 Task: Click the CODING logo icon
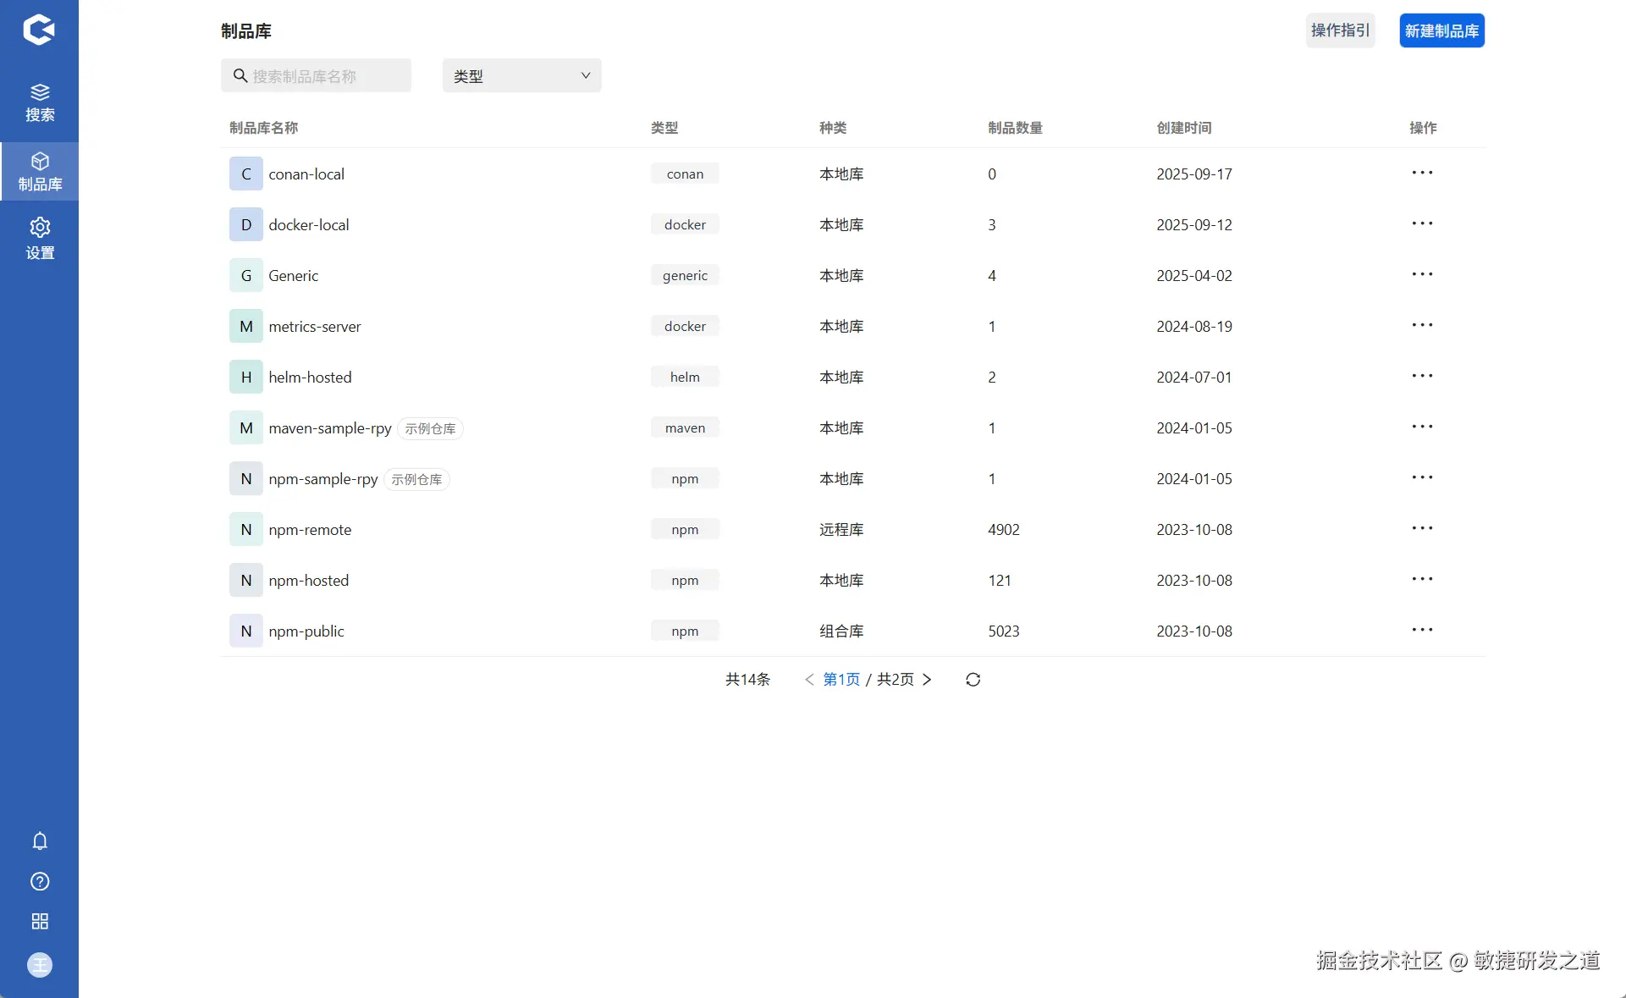[x=39, y=30]
